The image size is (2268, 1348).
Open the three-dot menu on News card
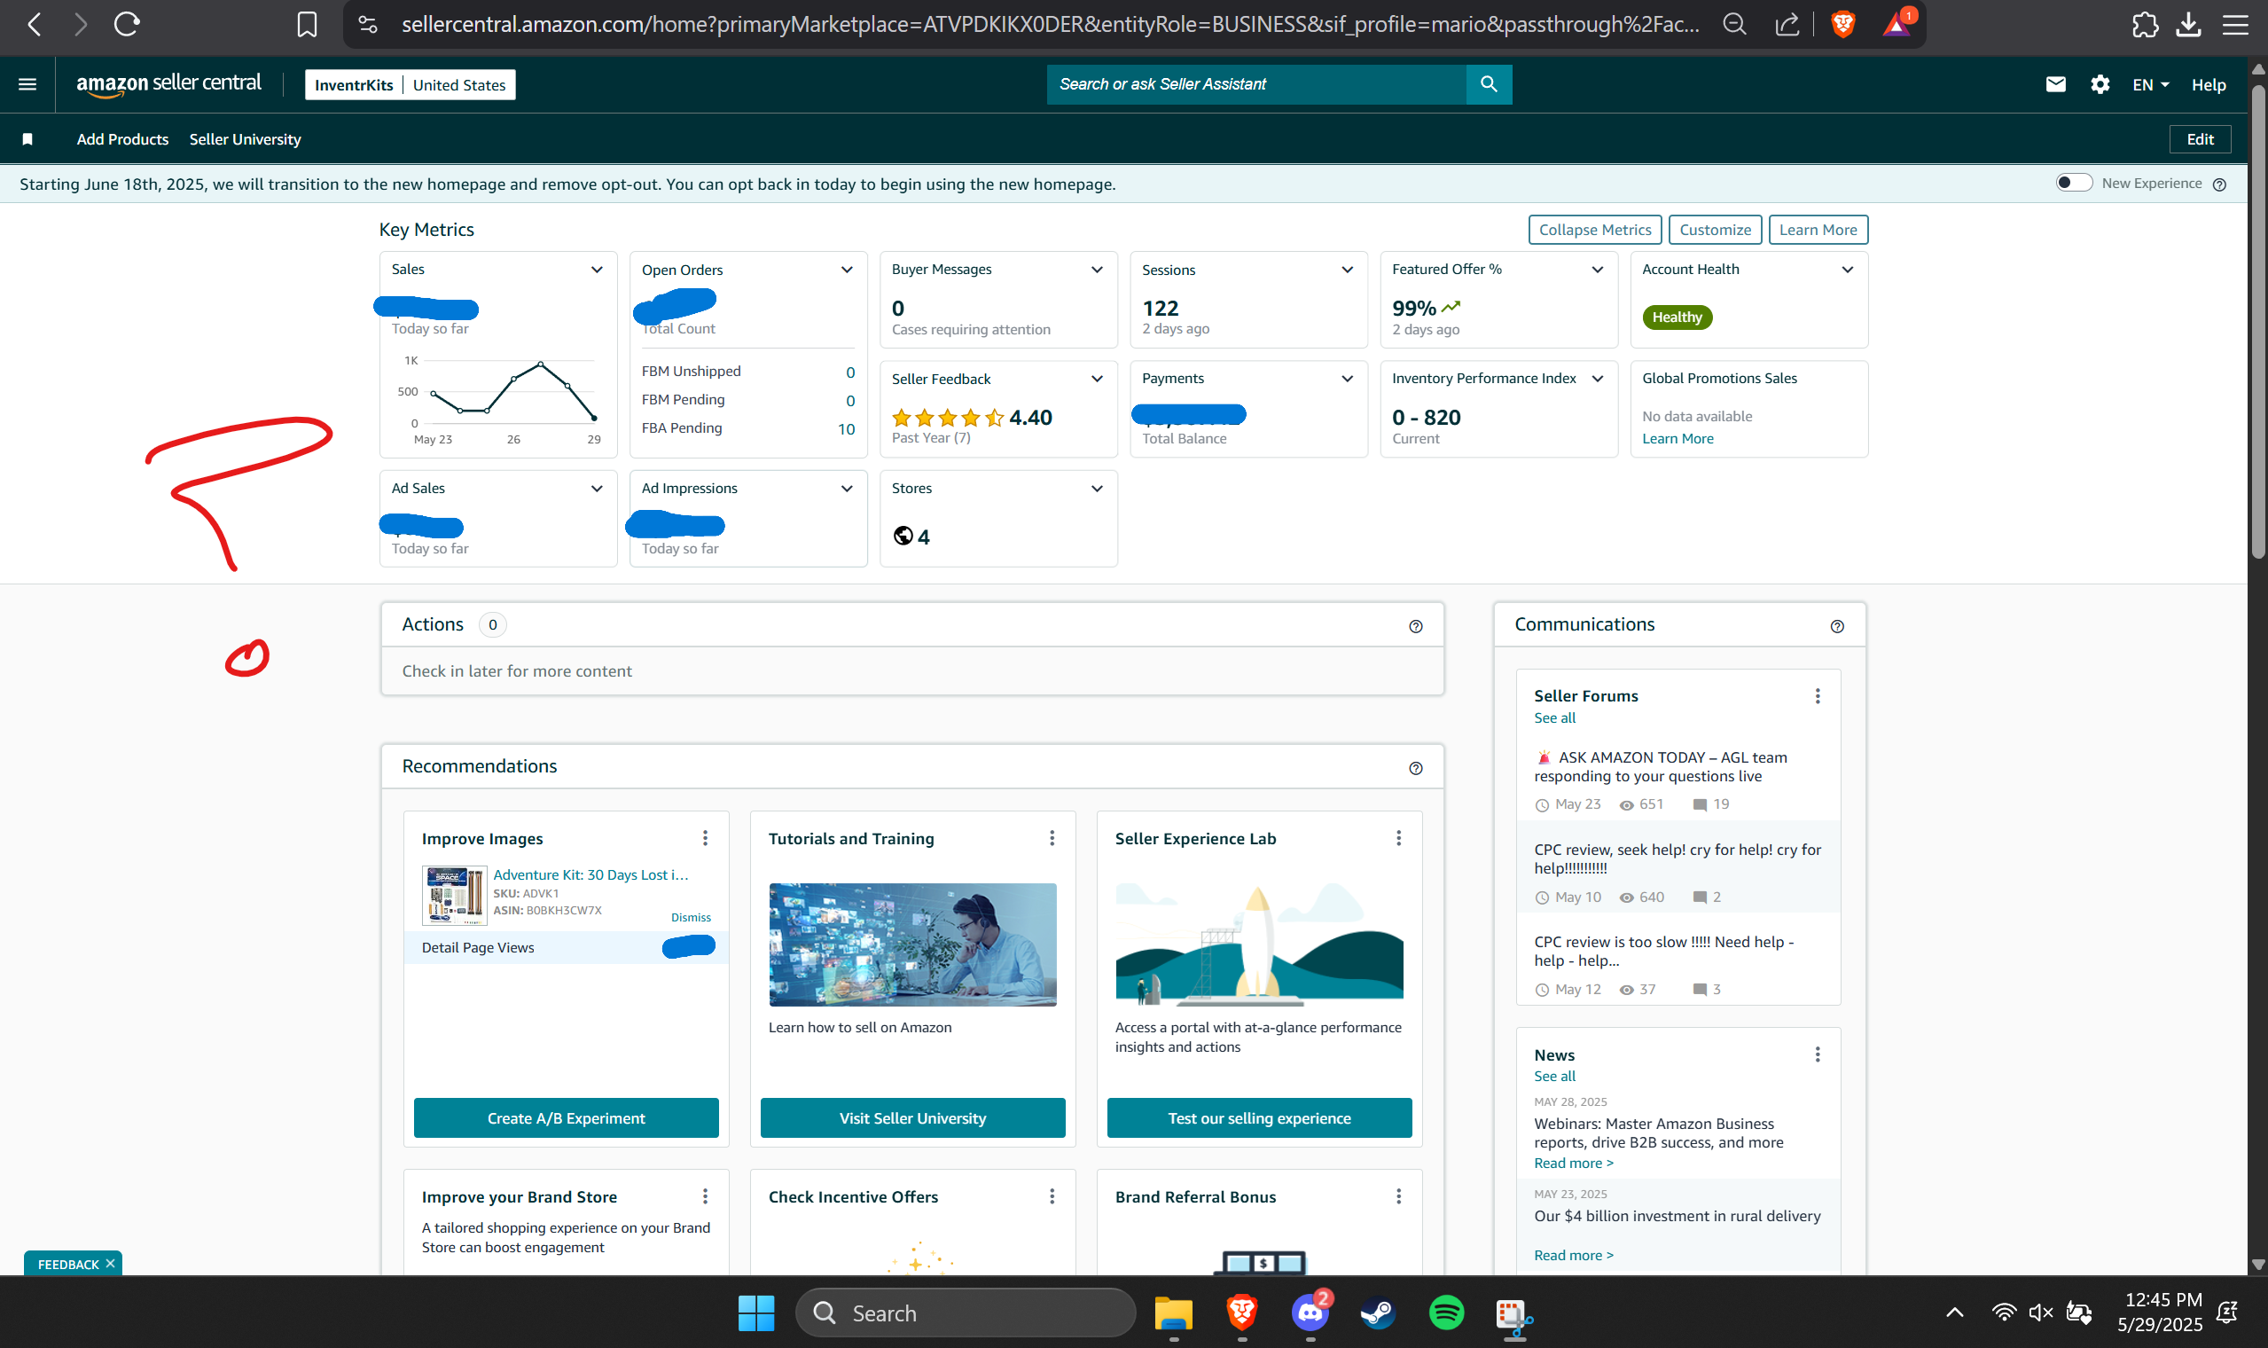point(1817,1054)
